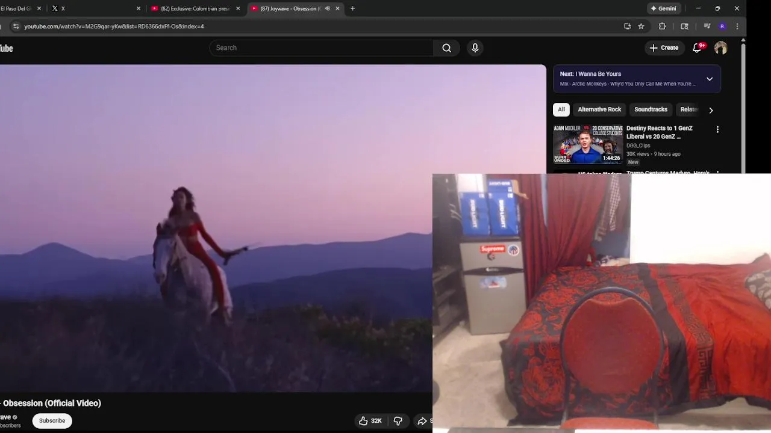Screen dimensions: 771x433
Task: Close the El Paso Del tab
Action: (40, 8)
